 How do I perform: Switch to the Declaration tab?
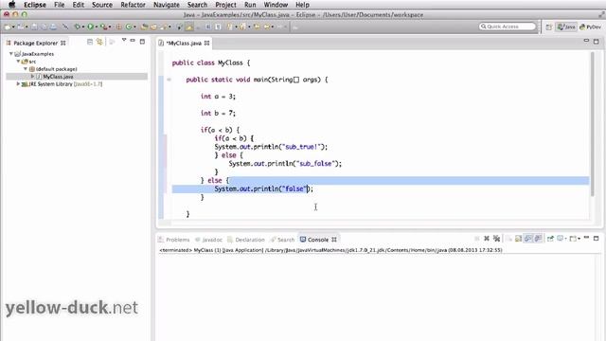pos(246,240)
